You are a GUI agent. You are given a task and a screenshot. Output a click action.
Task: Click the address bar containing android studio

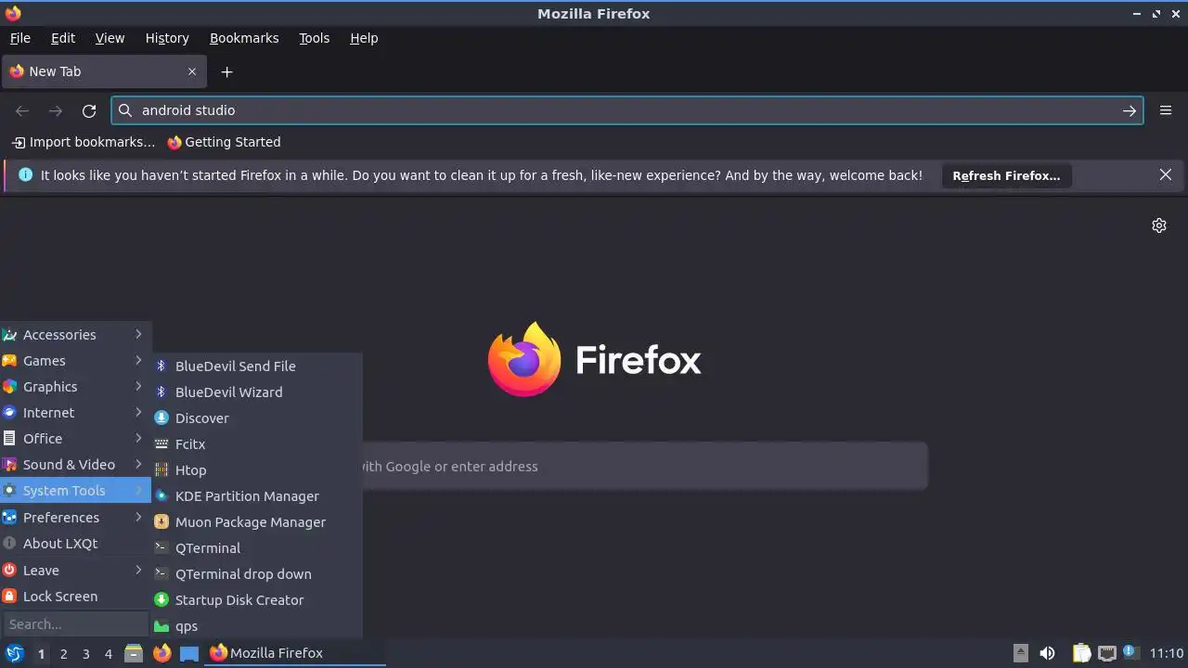click(627, 110)
